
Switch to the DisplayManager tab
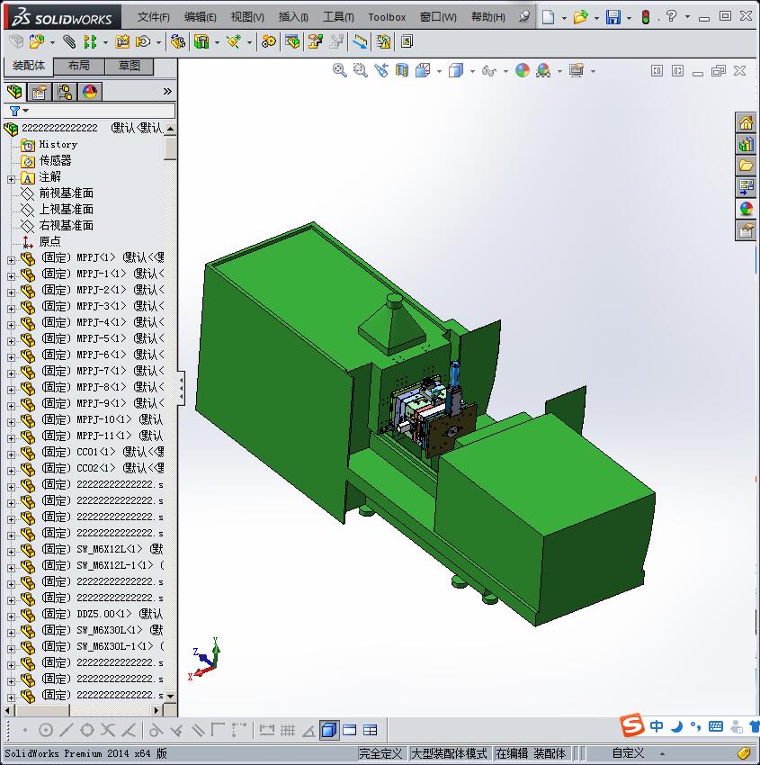tap(90, 92)
